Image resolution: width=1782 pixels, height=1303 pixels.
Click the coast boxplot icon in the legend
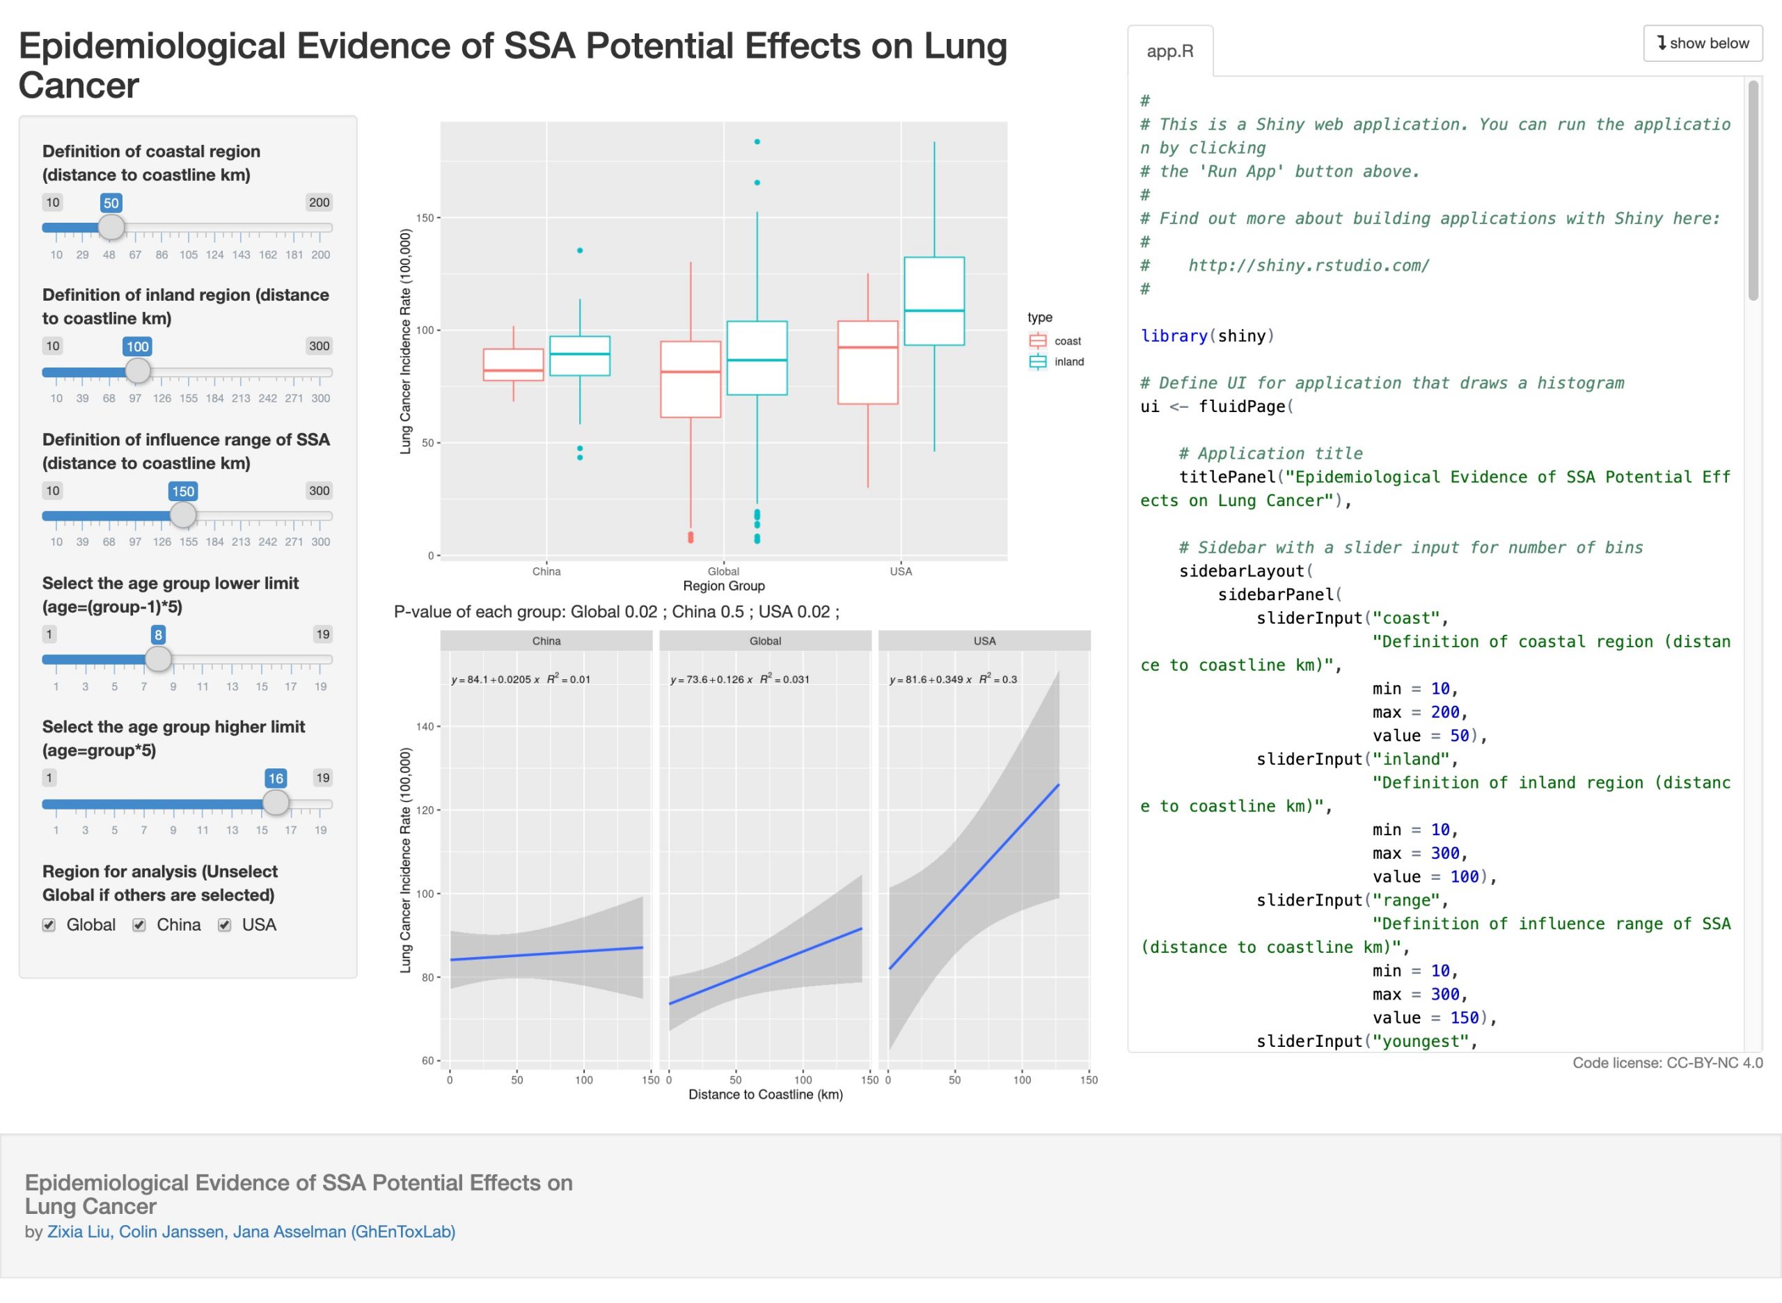(x=1037, y=341)
